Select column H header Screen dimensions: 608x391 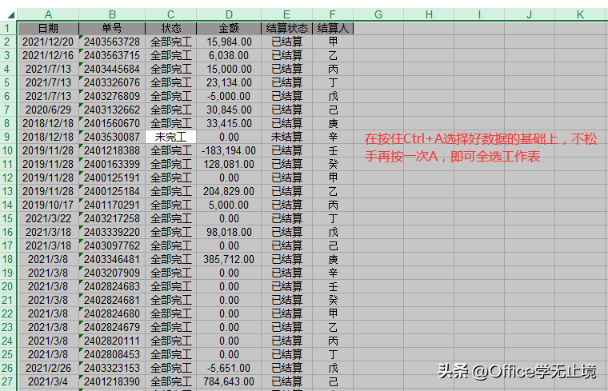tap(429, 14)
